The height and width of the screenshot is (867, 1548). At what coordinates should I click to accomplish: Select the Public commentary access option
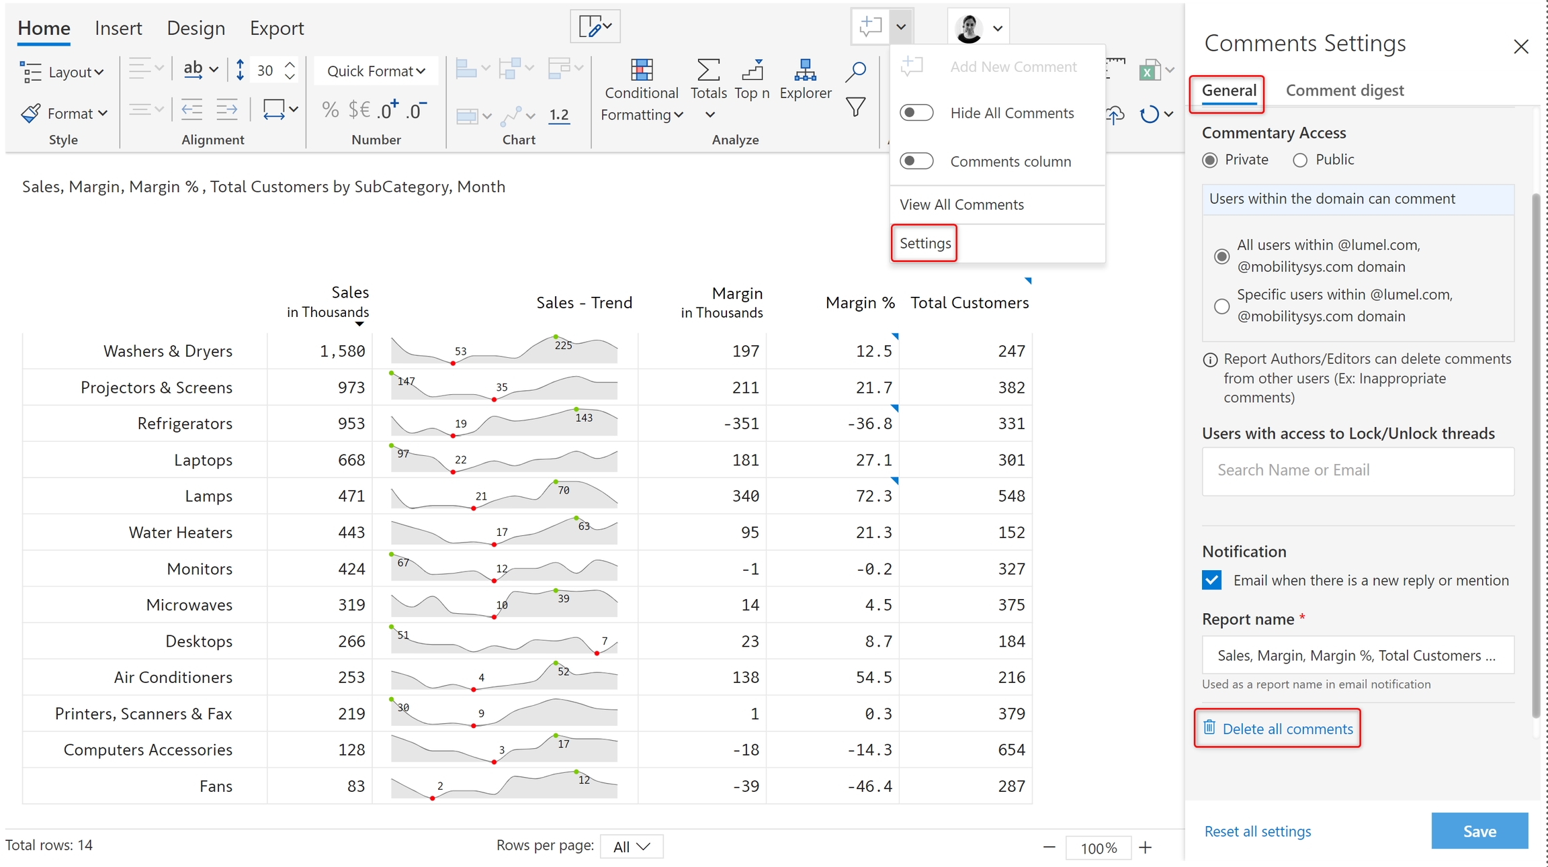click(1300, 160)
